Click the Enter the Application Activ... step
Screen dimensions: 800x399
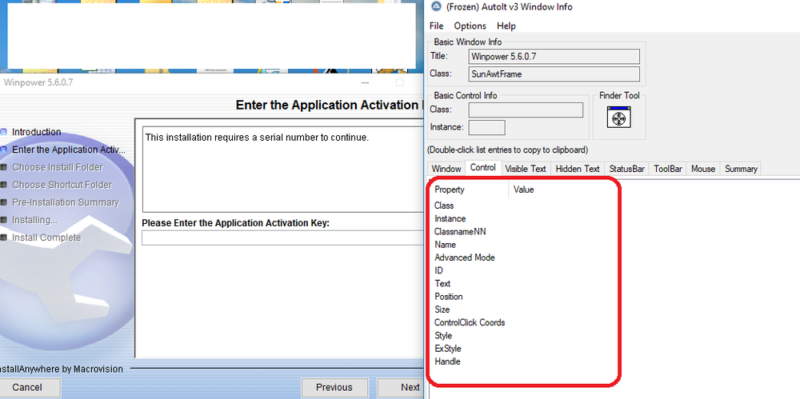click(68, 150)
